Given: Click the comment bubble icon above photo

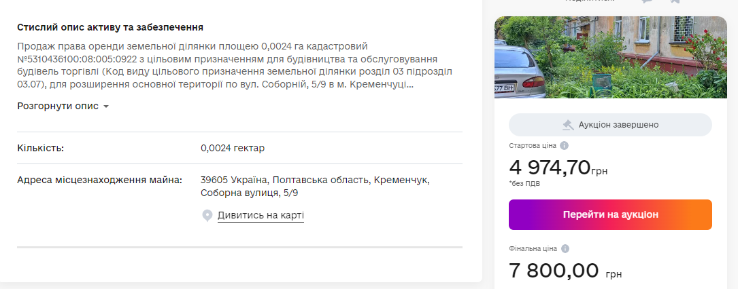Looking at the screenshot, I should (647, 2).
